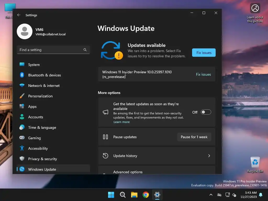Open the Windows Start button
Image resolution: width=268 pixels, height=201 pixels.
[x=111, y=195]
